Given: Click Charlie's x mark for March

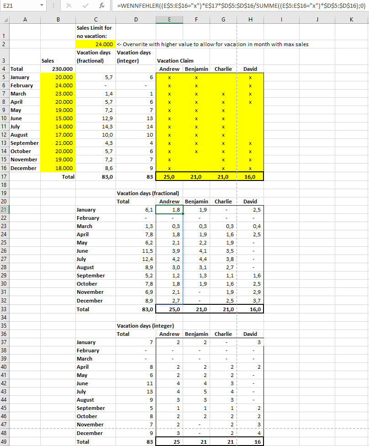Looking at the screenshot, I should [x=223, y=94].
